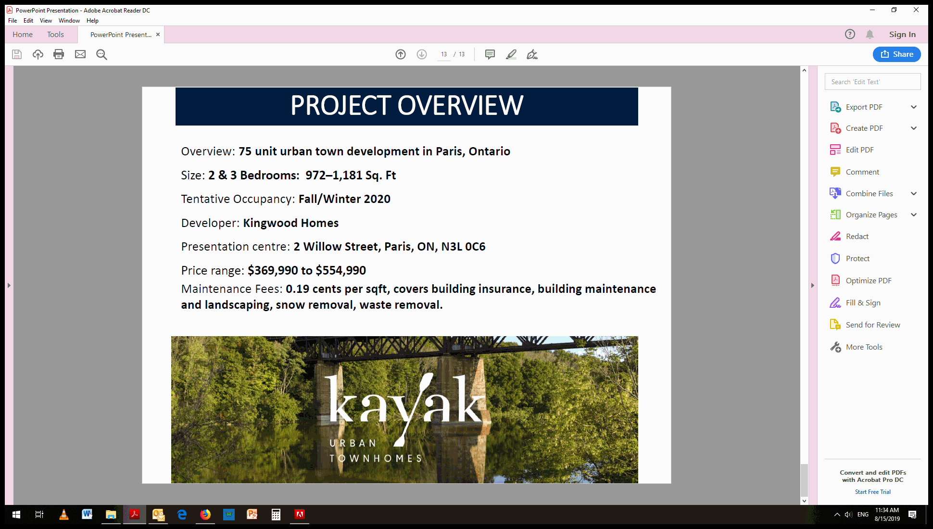Click the Search 'Edit Text' field
Screen dimensions: 933x529
pyautogui.click(x=872, y=82)
